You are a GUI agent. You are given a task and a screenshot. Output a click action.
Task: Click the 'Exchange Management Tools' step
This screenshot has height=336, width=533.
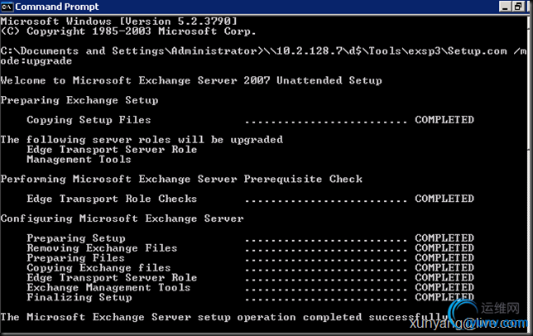pyautogui.click(x=108, y=287)
